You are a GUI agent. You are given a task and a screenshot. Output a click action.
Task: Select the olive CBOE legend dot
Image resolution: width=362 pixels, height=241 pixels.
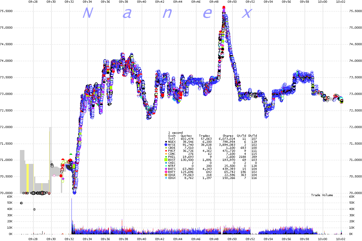[166, 148]
